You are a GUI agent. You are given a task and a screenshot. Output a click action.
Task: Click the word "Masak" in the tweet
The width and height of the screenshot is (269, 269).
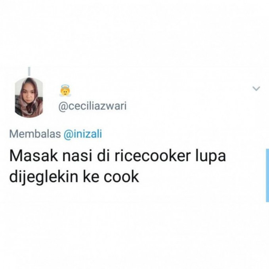[x=34, y=156]
